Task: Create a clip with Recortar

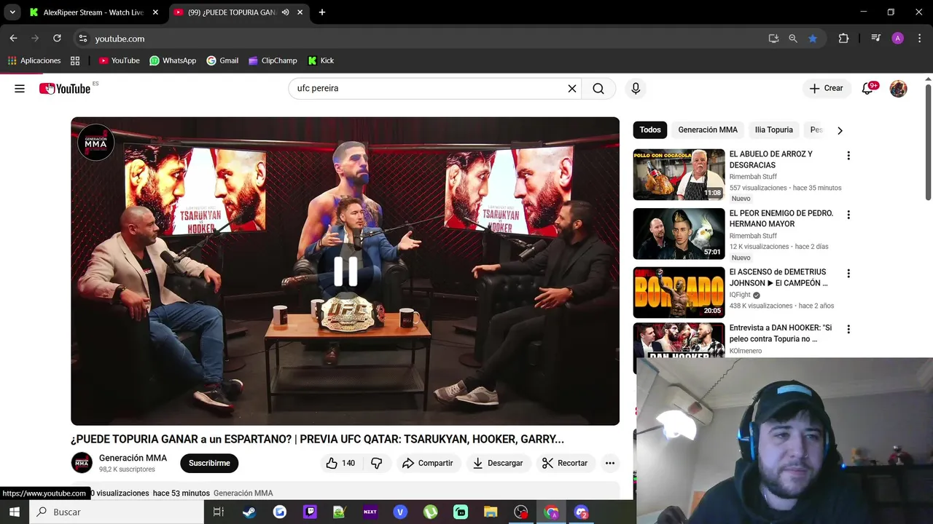Action: [565, 463]
